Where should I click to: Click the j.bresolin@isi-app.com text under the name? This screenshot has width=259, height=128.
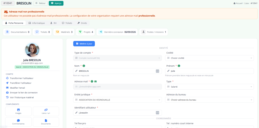32,63
